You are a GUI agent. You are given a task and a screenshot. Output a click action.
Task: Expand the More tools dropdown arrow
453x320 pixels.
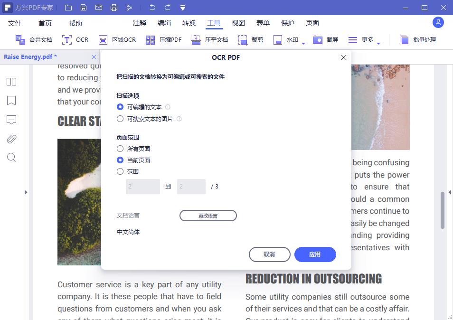tap(378, 43)
